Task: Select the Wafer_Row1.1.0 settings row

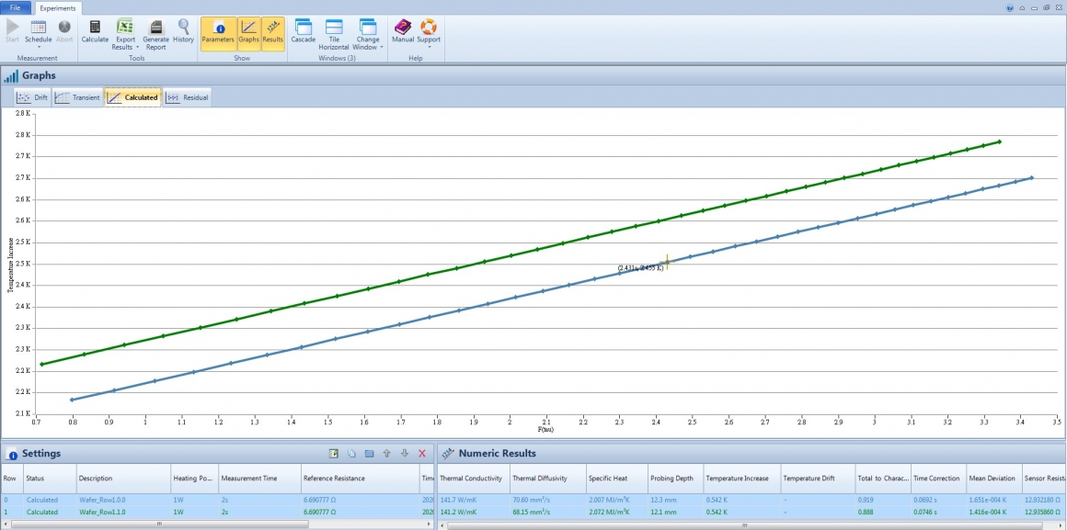Action: (x=216, y=512)
